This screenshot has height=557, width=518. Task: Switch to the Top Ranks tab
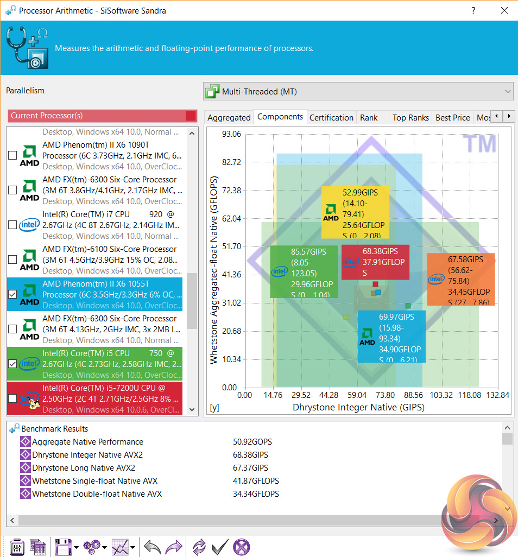[410, 118]
